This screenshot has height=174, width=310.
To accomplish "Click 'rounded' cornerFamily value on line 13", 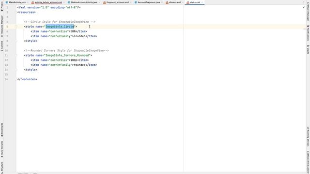I will pos(79,65).
